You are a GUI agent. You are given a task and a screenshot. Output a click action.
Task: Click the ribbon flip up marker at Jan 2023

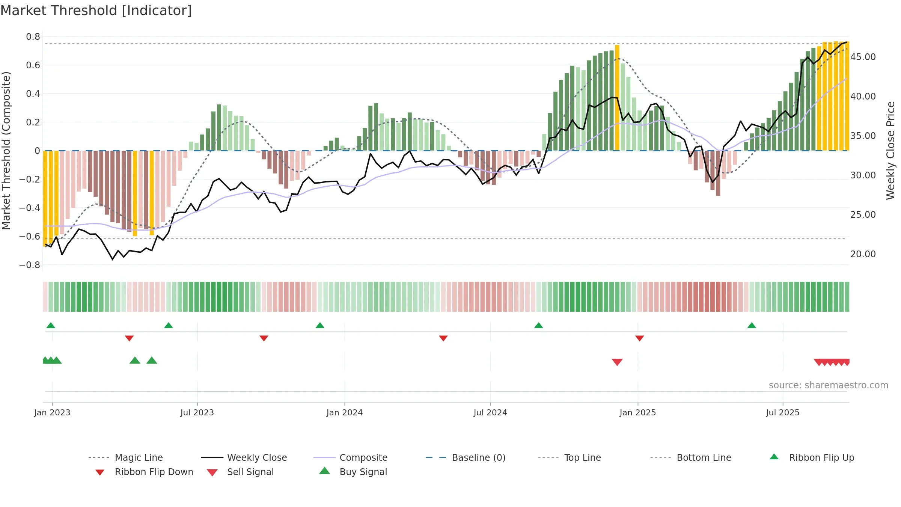pyautogui.click(x=51, y=325)
